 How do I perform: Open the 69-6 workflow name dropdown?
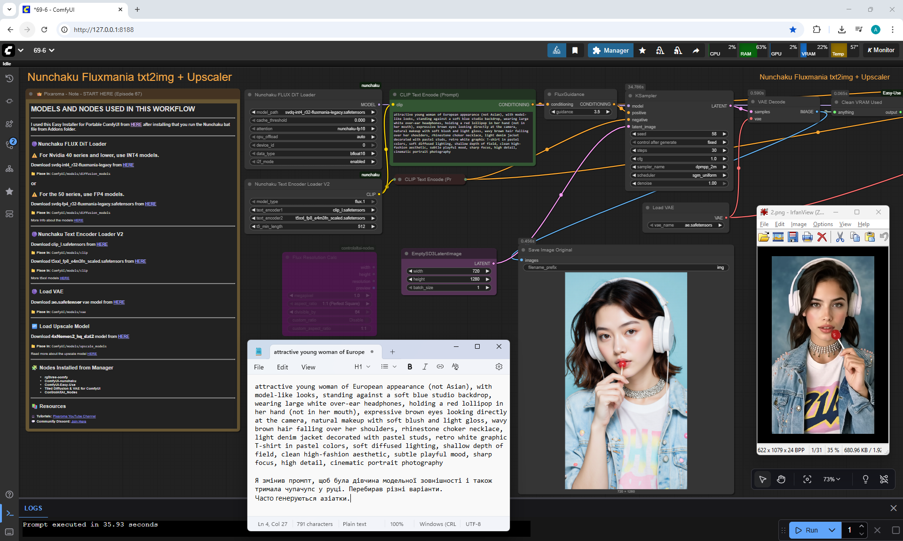[x=44, y=50]
